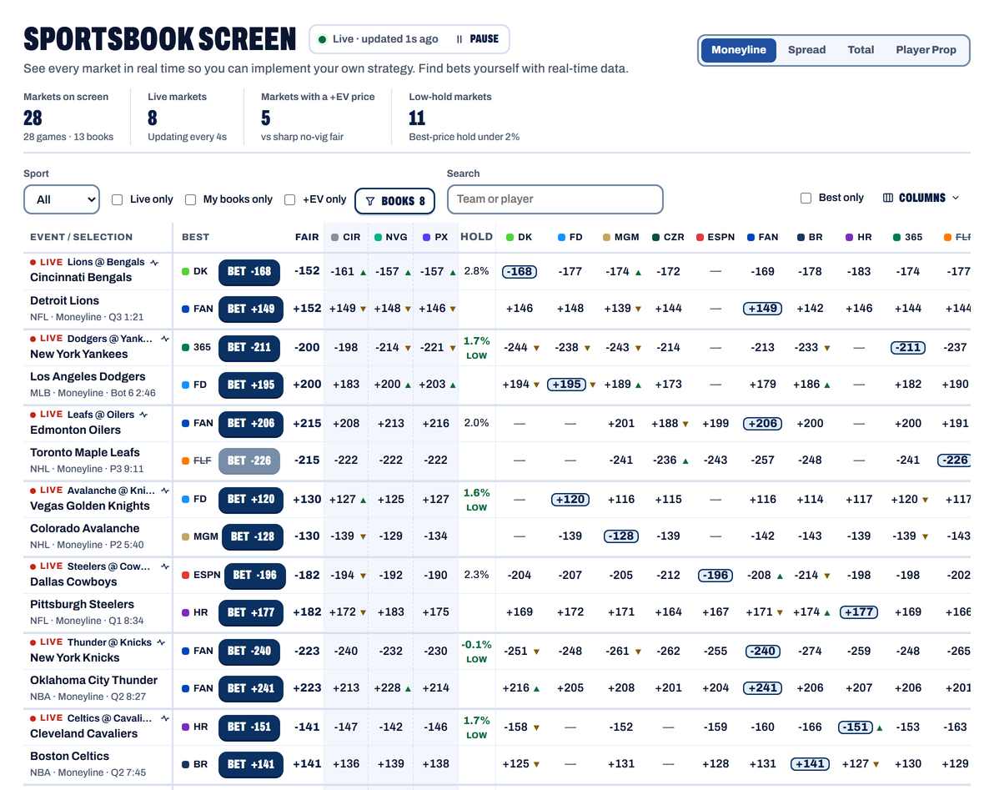Open the BOOKS 8 filter button
The image size is (994, 790).
click(394, 201)
